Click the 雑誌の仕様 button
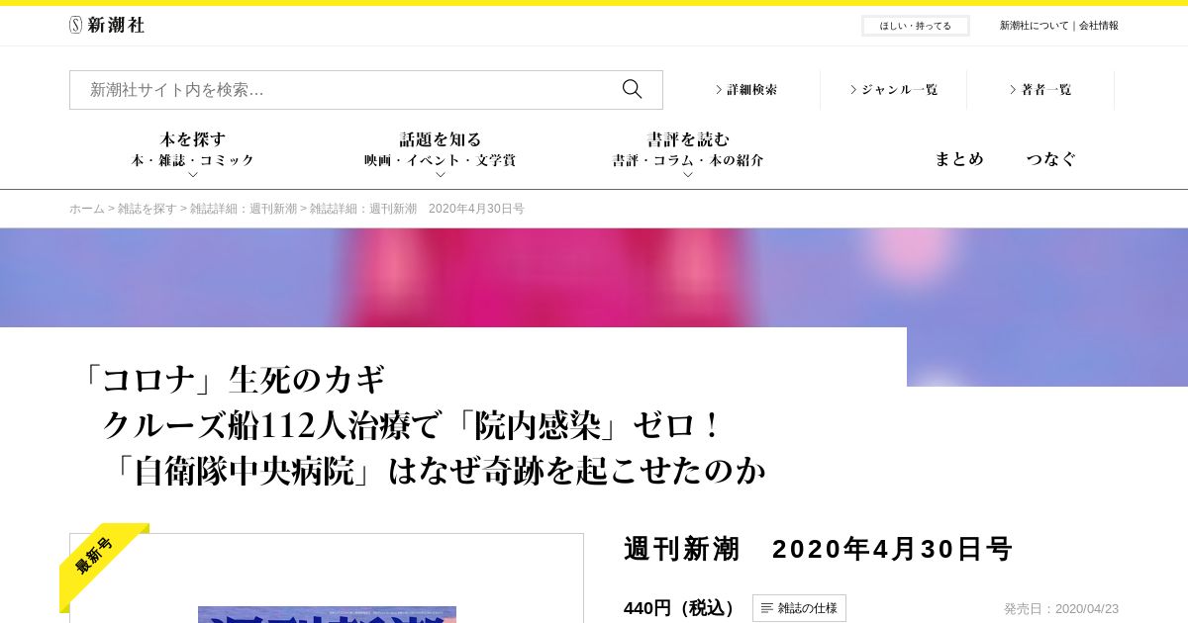 coord(799,608)
